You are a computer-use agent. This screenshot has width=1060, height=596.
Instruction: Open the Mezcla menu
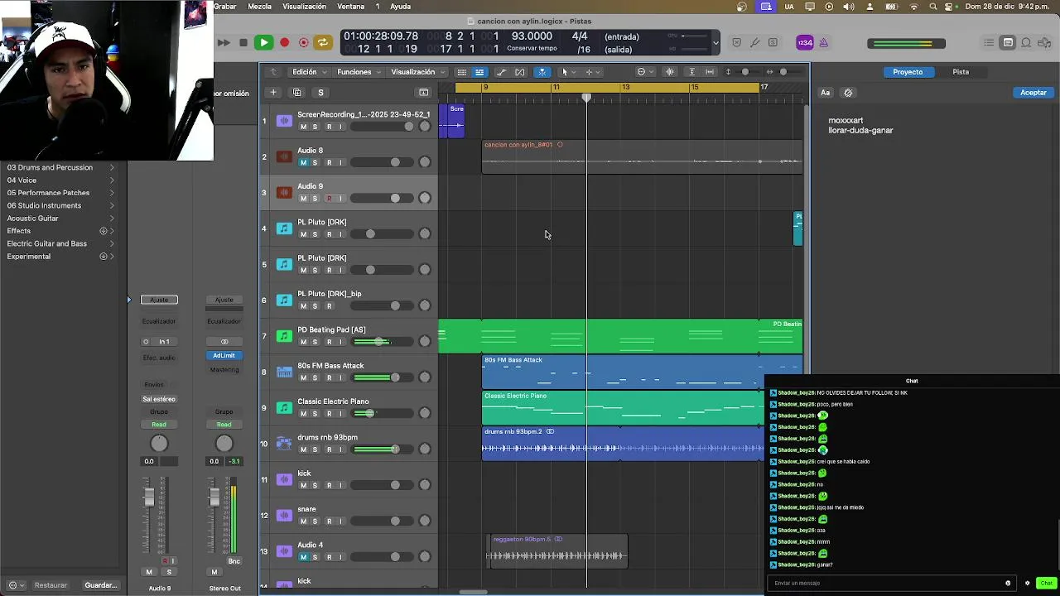click(x=259, y=7)
